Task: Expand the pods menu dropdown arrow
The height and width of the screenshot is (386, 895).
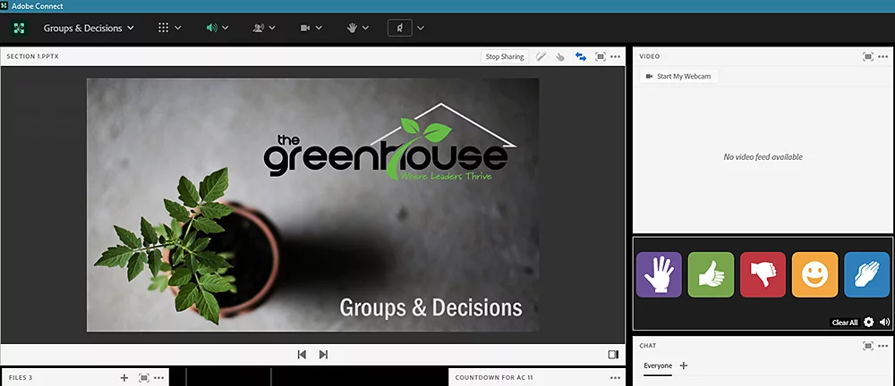Action: tap(178, 28)
